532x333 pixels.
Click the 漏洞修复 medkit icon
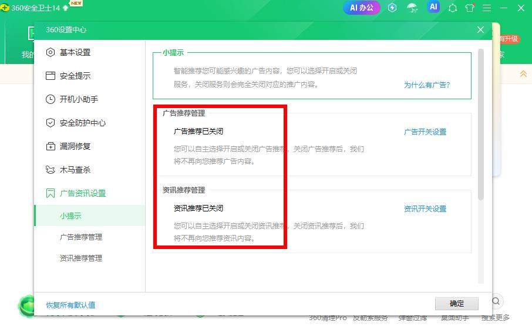tap(50, 146)
